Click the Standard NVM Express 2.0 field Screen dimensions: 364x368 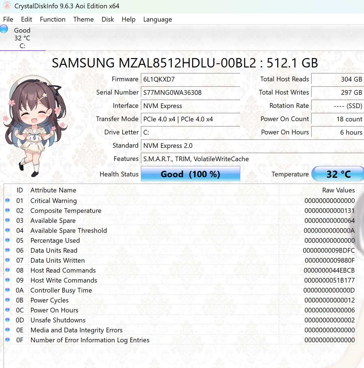pyautogui.click(x=252, y=146)
